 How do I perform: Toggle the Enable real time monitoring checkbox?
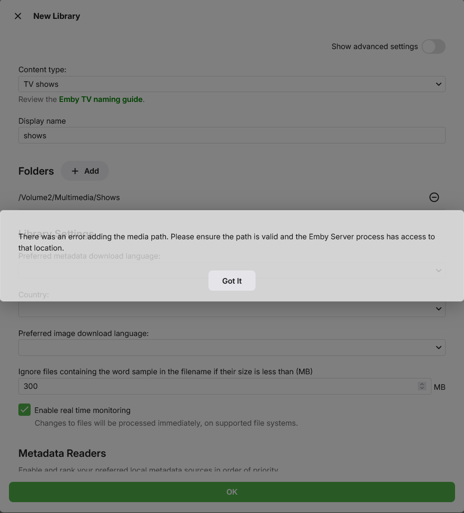(x=24, y=410)
